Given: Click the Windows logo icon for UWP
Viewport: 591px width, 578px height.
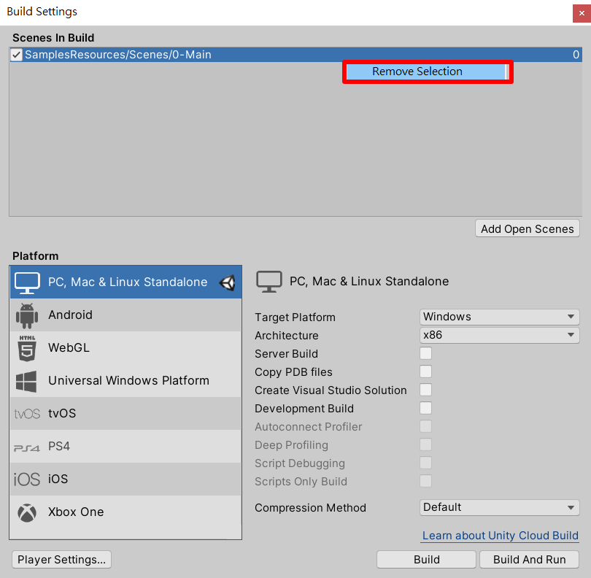Looking at the screenshot, I should click(x=26, y=381).
